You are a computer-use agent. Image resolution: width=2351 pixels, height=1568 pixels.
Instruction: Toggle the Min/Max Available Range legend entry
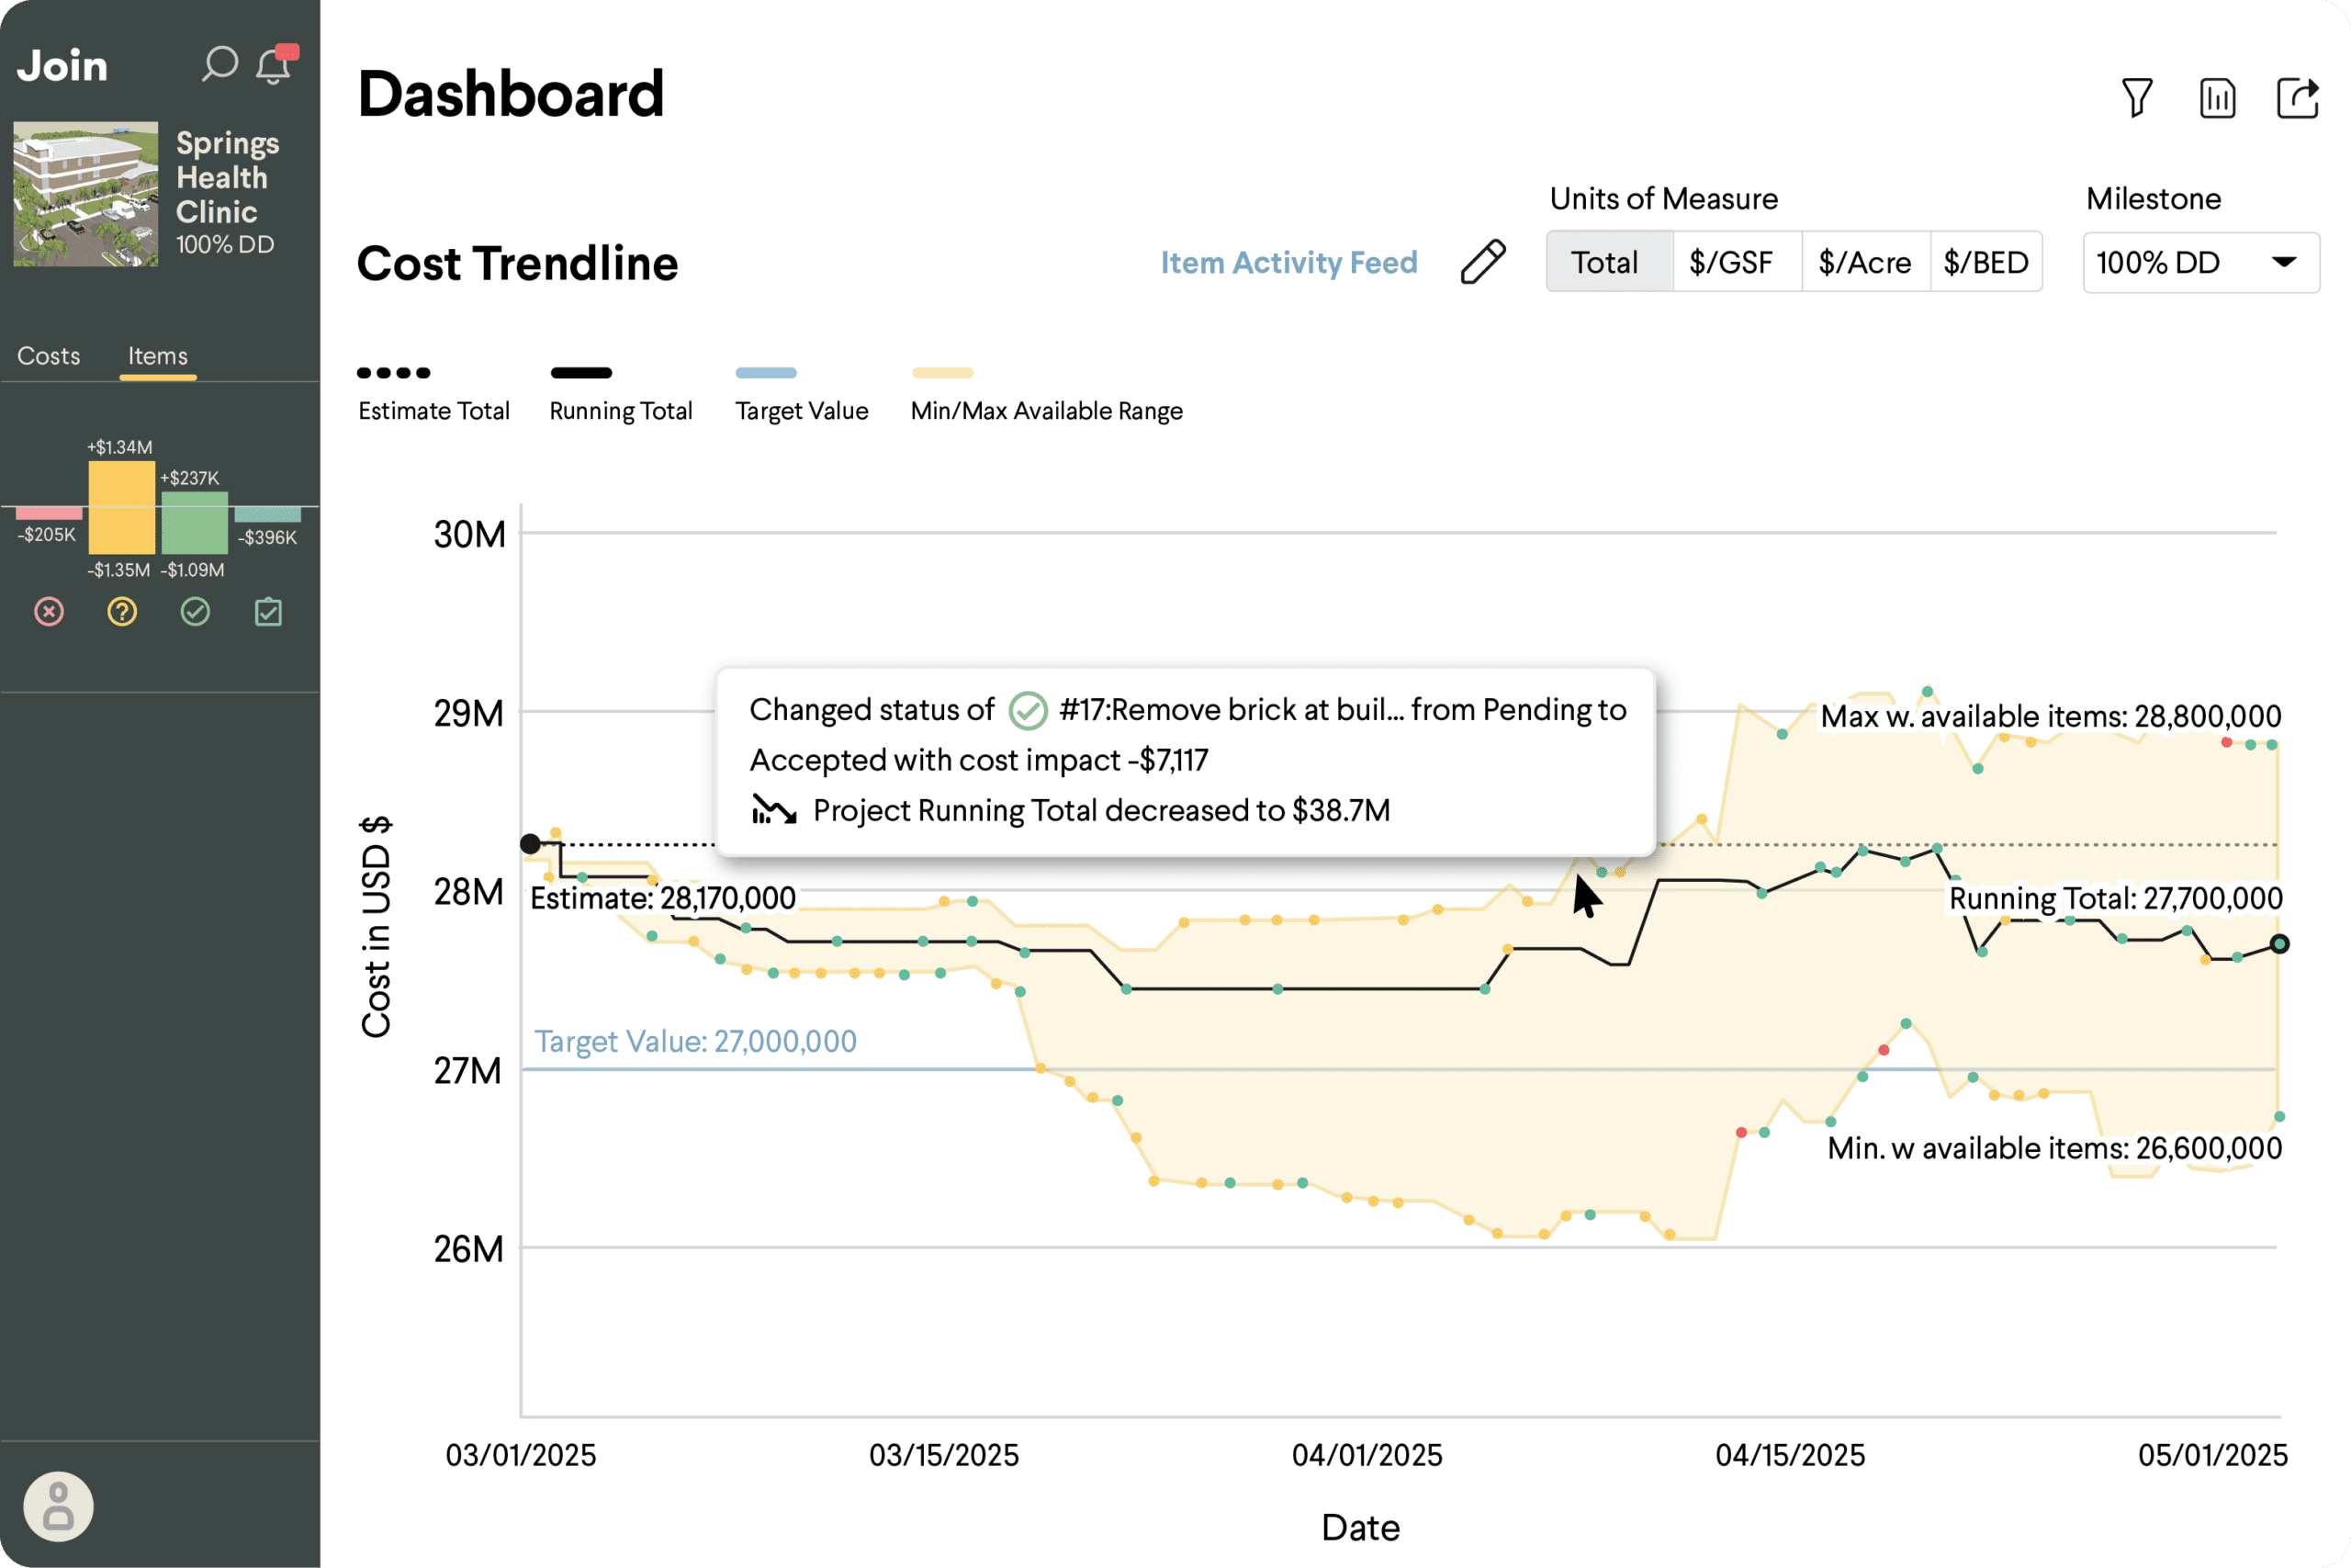(x=1046, y=390)
